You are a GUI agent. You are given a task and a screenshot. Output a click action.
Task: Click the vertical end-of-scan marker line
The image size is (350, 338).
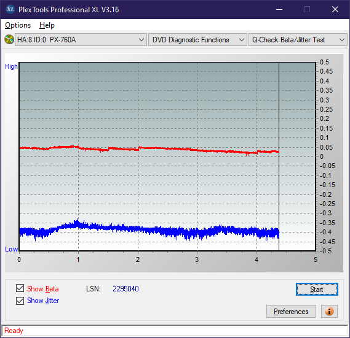point(279,156)
